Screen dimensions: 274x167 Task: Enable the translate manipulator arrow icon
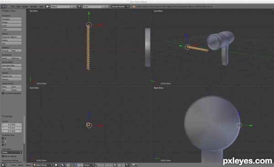tap(75, 165)
